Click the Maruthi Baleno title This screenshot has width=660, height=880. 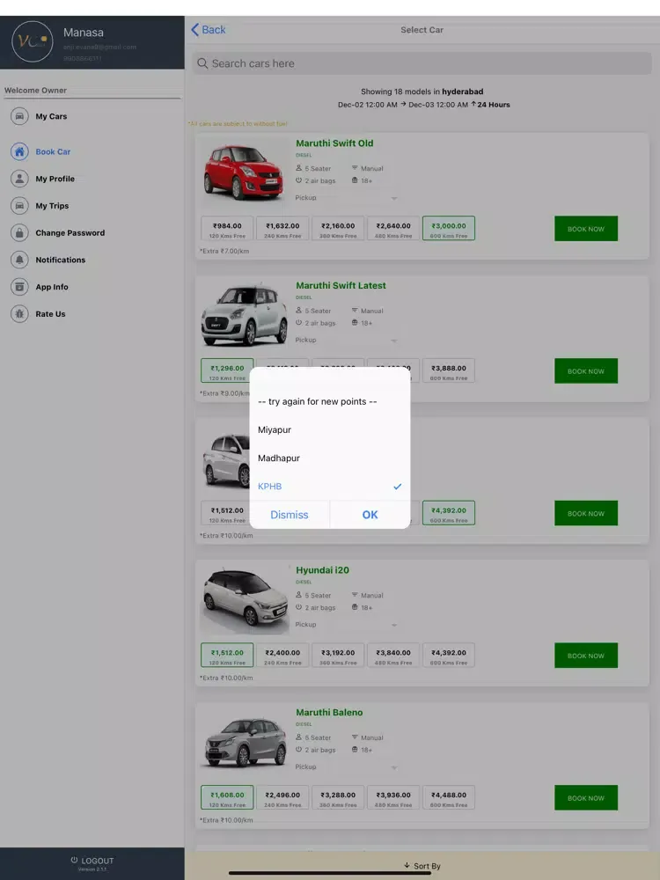click(x=329, y=712)
